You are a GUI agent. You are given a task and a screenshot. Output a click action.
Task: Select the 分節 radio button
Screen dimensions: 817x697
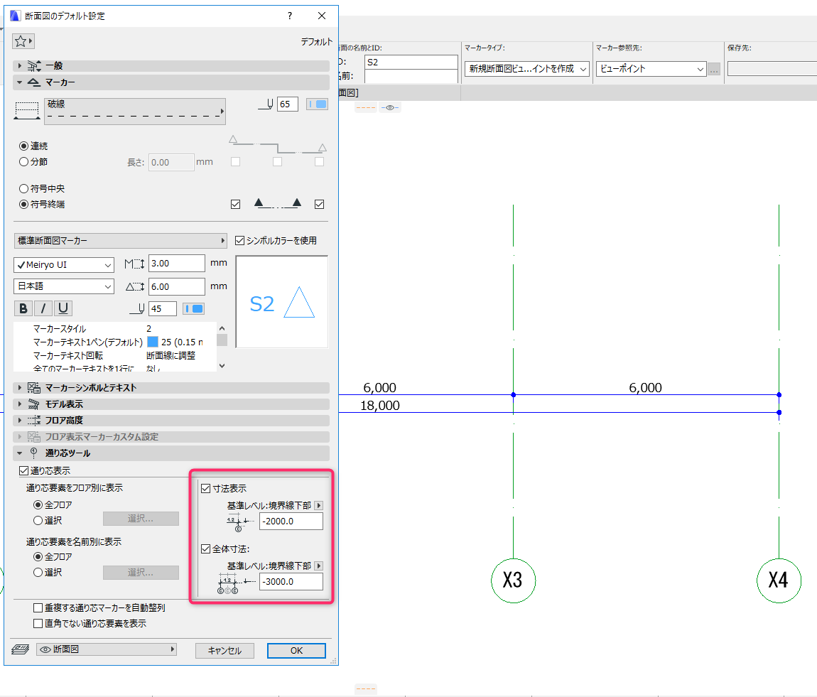(x=23, y=161)
